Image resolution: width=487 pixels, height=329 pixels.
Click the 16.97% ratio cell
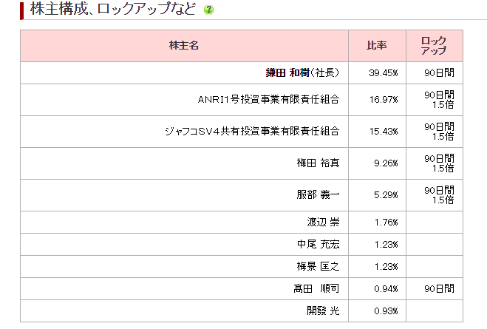(377, 100)
